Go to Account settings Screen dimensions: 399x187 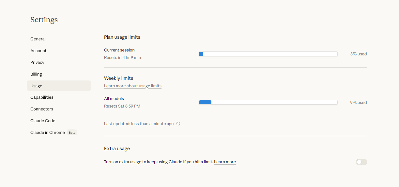(38, 51)
